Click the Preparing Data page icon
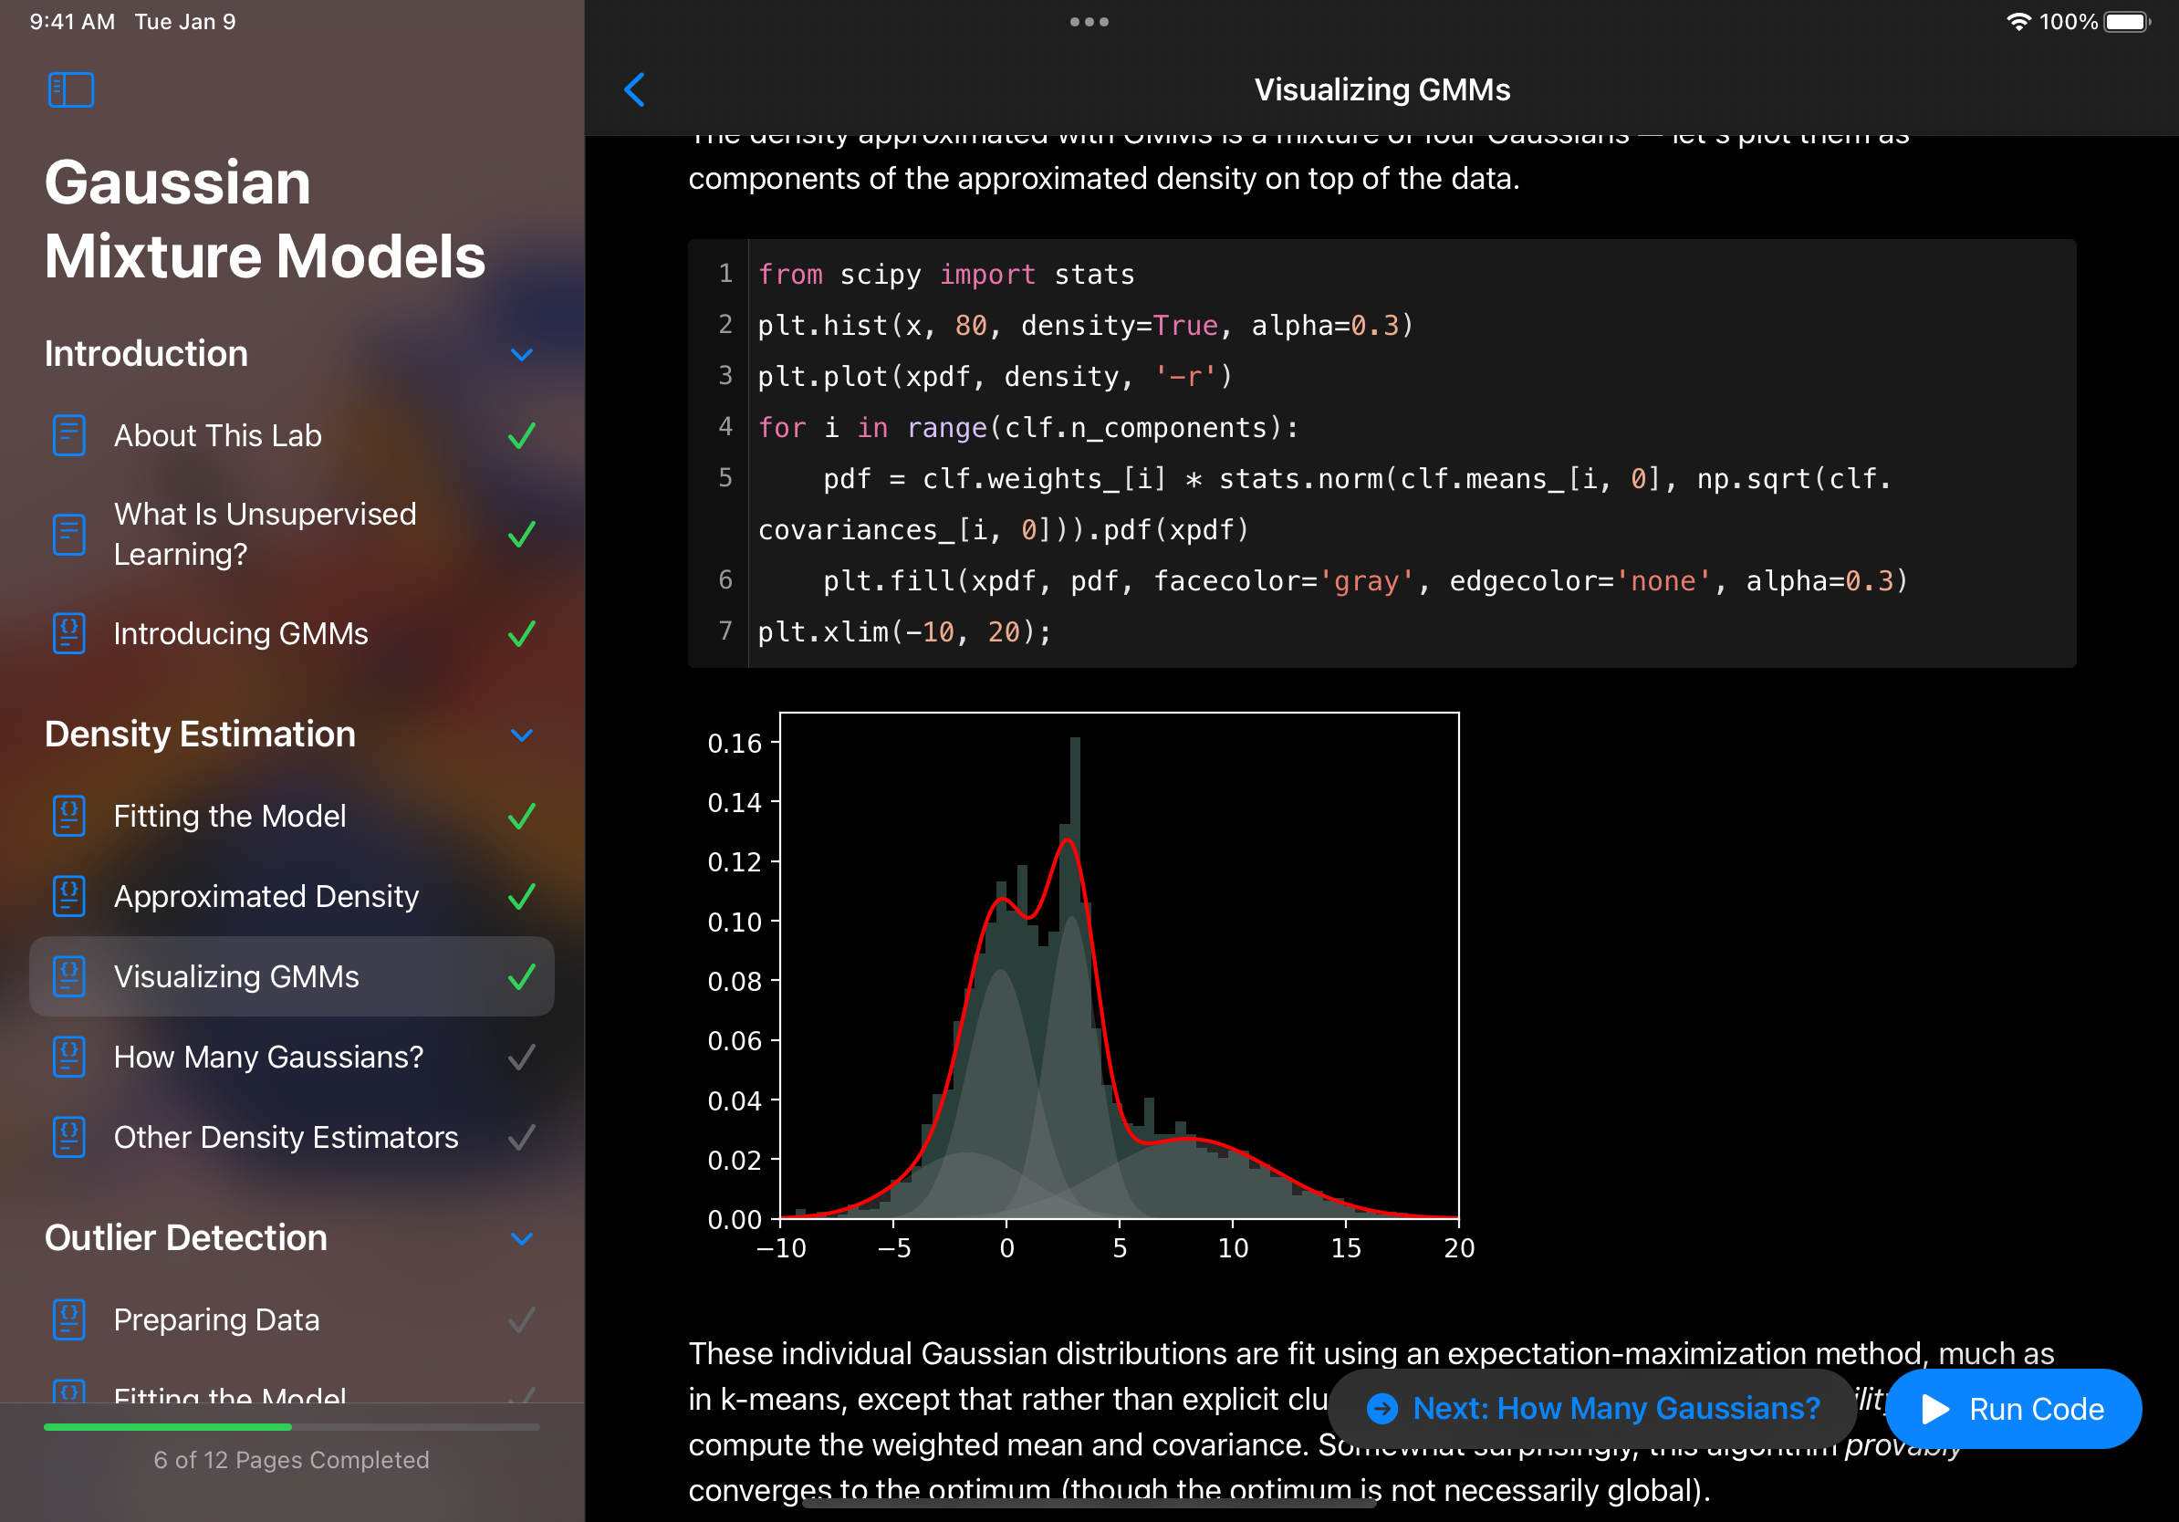 [x=69, y=1319]
